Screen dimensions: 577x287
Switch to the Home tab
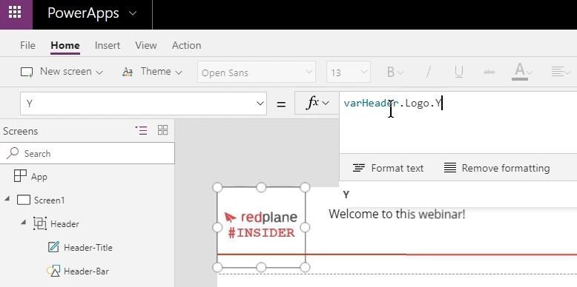click(65, 46)
